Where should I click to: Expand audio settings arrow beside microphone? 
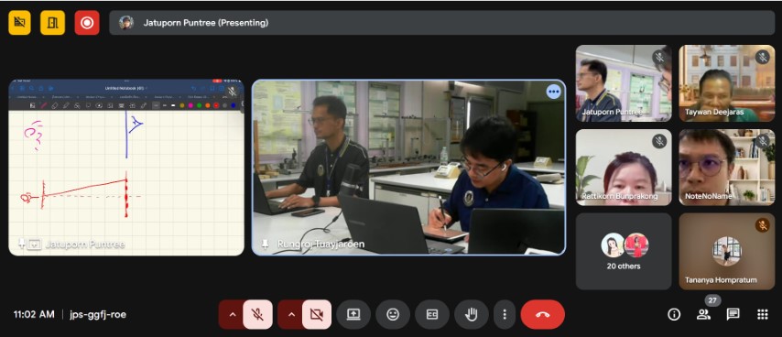[x=232, y=315]
